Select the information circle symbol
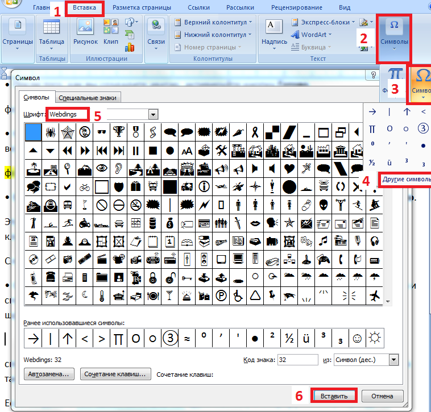Image resolution: width=431 pixels, height=412 pixels. [204, 187]
